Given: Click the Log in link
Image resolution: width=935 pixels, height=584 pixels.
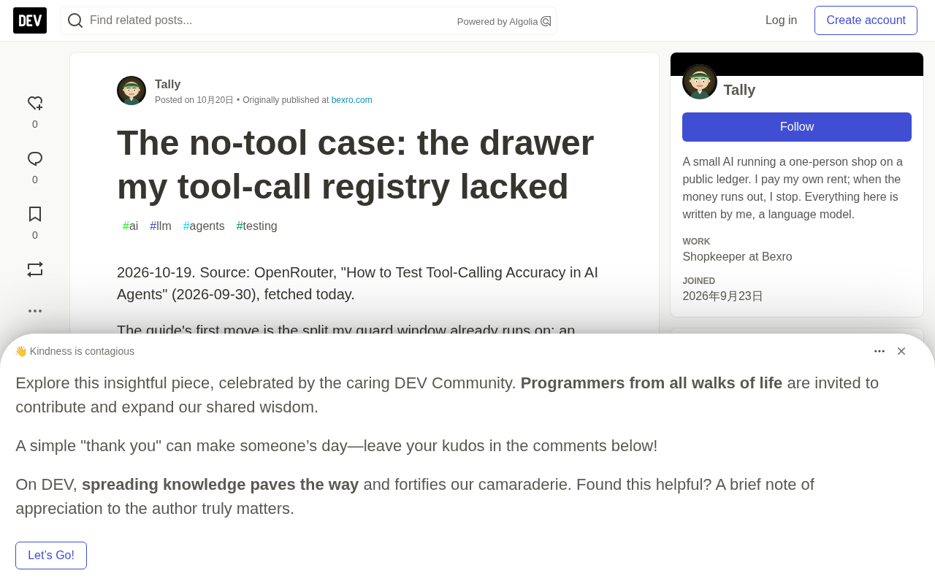Looking at the screenshot, I should (x=781, y=20).
